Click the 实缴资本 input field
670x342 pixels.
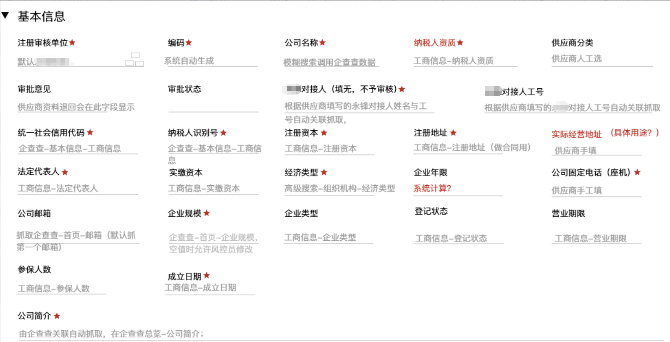pos(213,188)
